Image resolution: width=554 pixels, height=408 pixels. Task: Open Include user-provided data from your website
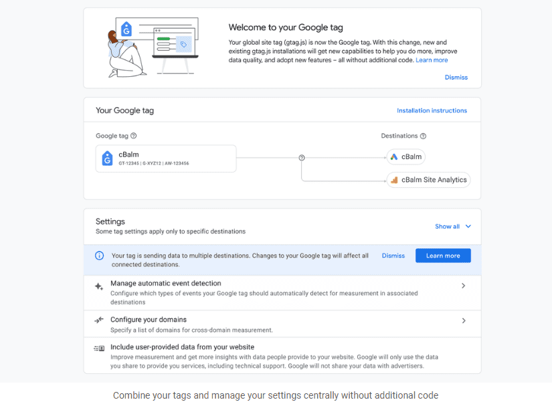point(182,347)
